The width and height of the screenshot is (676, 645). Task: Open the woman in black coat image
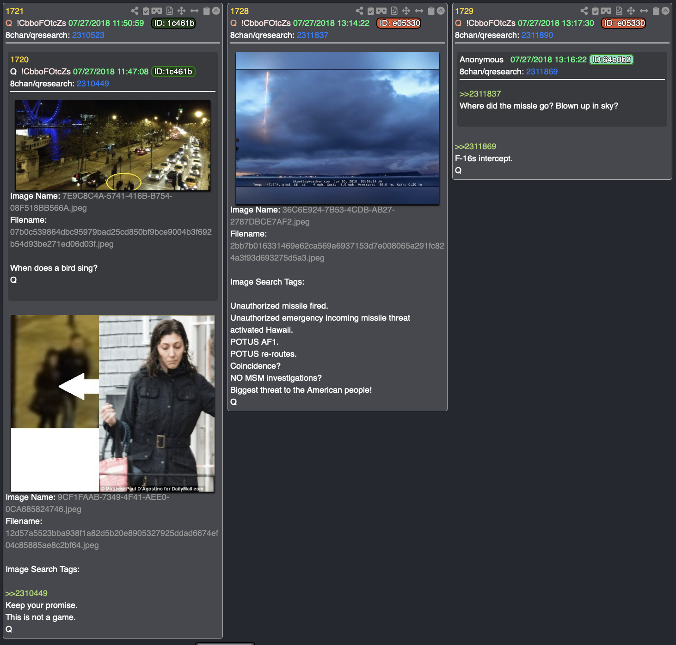tap(113, 403)
